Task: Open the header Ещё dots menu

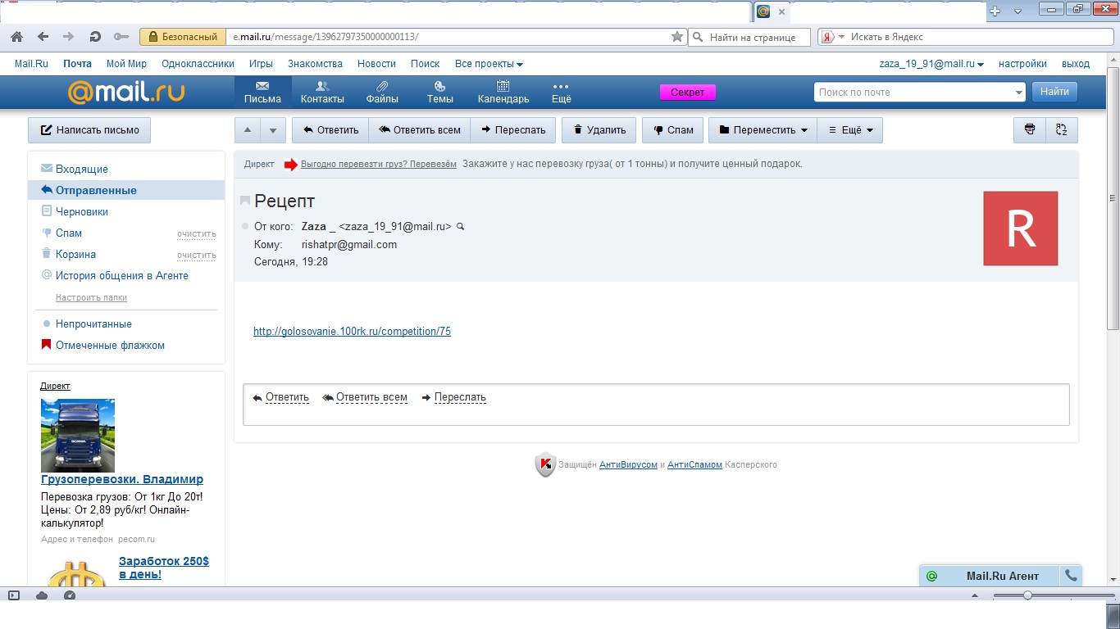Action: click(x=561, y=92)
